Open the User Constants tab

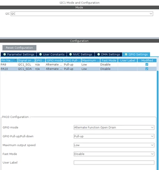pos(52,54)
